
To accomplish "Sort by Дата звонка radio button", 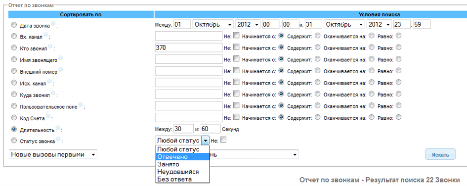I will tap(14, 24).
